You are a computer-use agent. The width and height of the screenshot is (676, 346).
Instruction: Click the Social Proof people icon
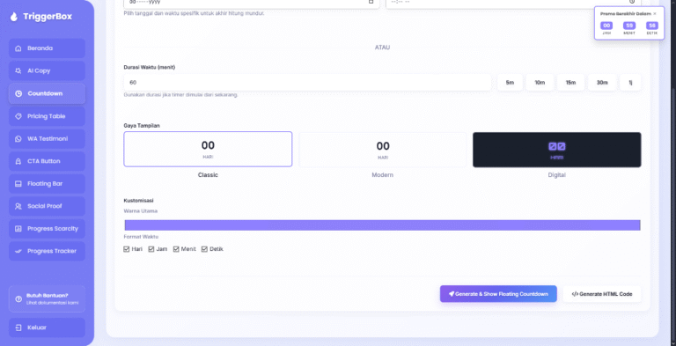18,206
